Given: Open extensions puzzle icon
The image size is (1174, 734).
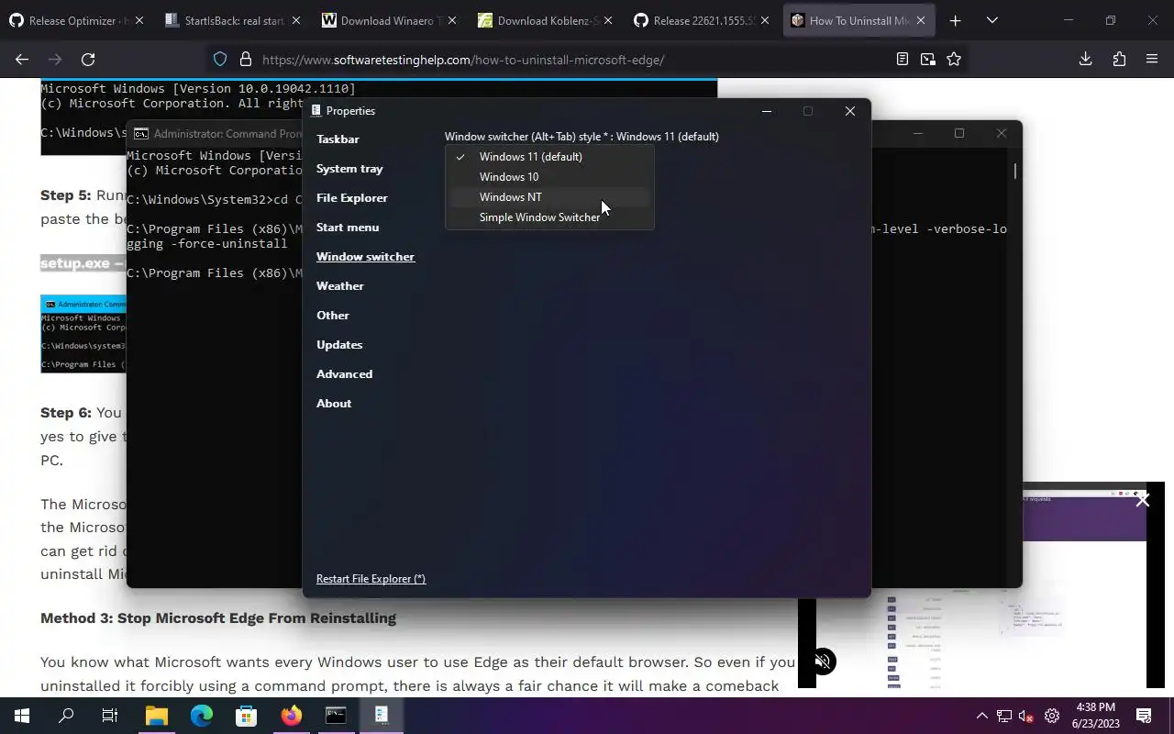Looking at the screenshot, I should pos(1119,59).
